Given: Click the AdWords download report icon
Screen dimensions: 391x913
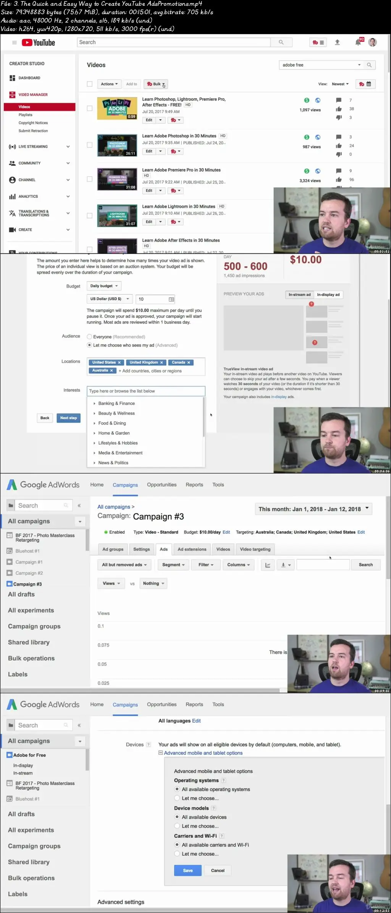Looking at the screenshot, I should [286, 565].
